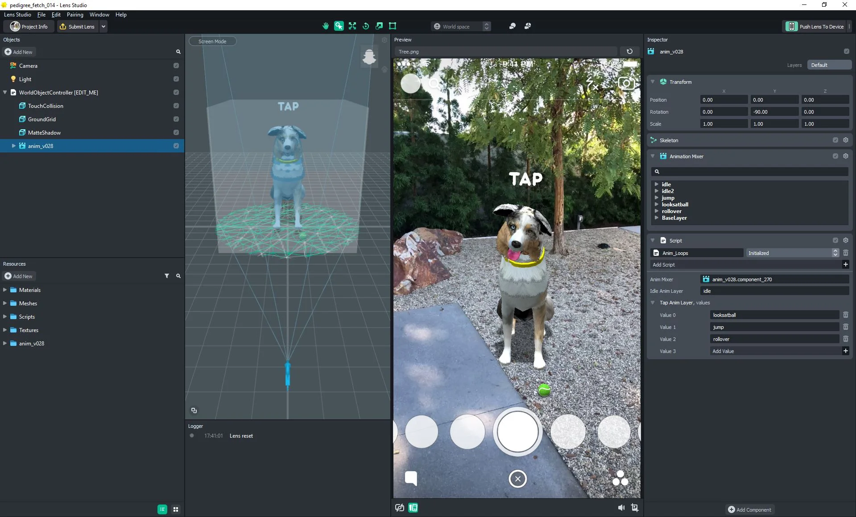
Task: Disable the GroundGrid object checkbox
Action: pos(176,119)
